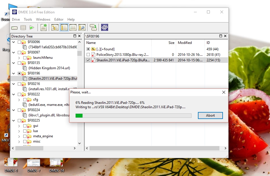Click the launchMenu folder icon
The width and height of the screenshot is (270, 176).
click(x=29, y=58)
